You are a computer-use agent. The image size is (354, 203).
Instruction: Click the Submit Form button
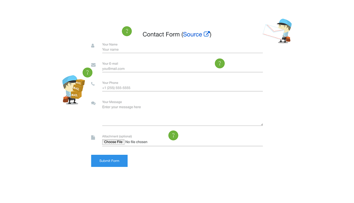(x=109, y=161)
